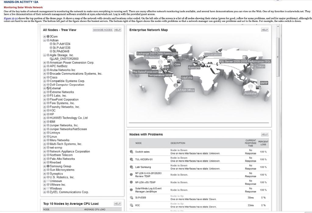
Task: Click the SQL Server Performance map icon
Action: click(x=245, y=58)
